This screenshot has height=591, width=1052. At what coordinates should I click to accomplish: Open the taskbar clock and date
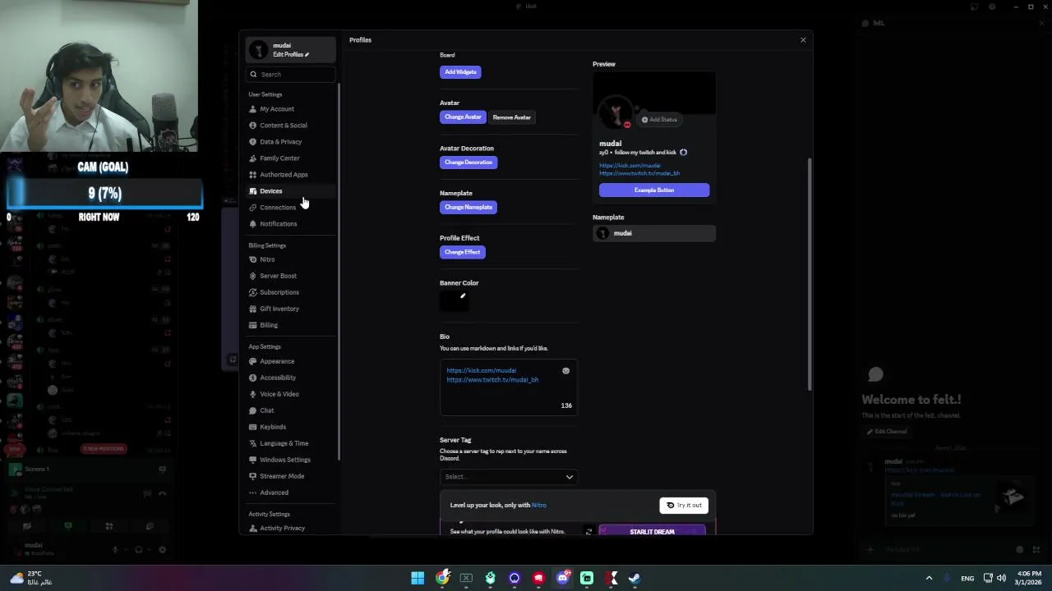(x=1029, y=578)
